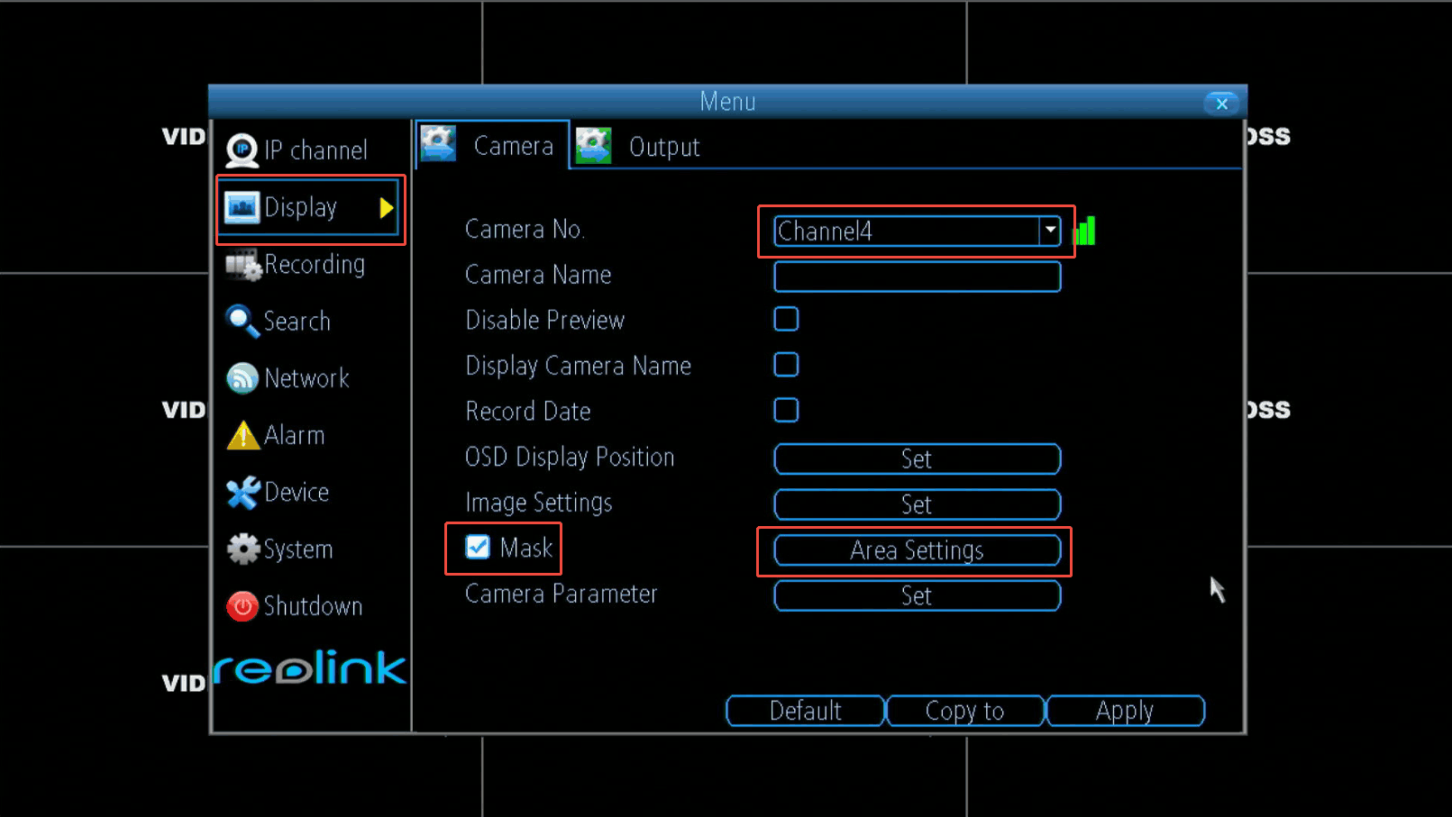Click the Camera tab icon

click(439, 144)
